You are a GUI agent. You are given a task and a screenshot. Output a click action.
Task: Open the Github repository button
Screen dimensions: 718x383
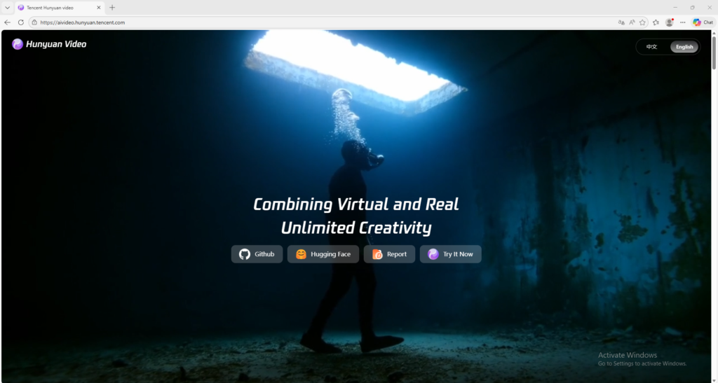tap(257, 254)
